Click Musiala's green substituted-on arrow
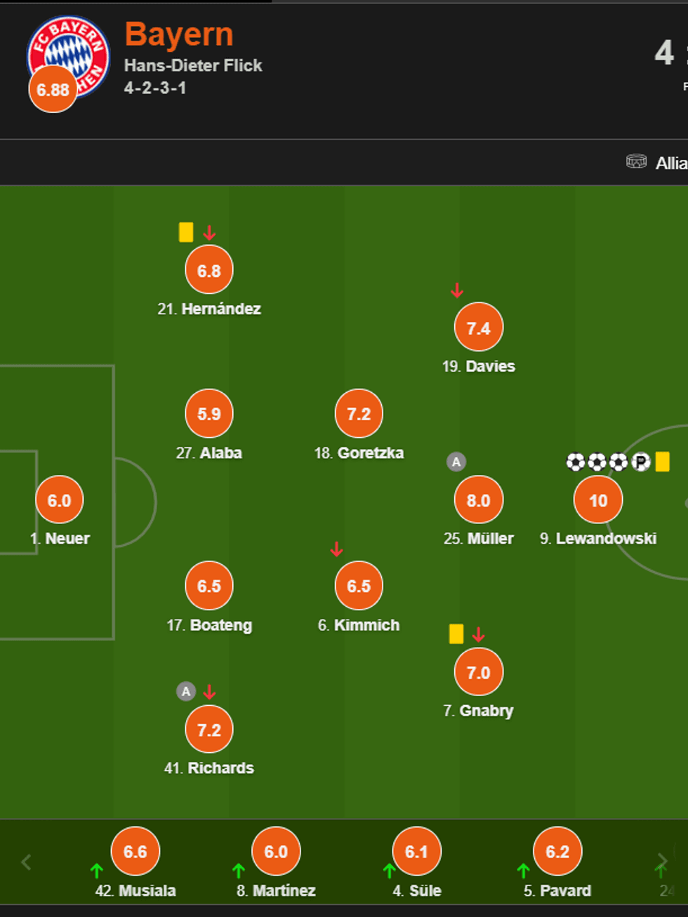 (x=97, y=871)
